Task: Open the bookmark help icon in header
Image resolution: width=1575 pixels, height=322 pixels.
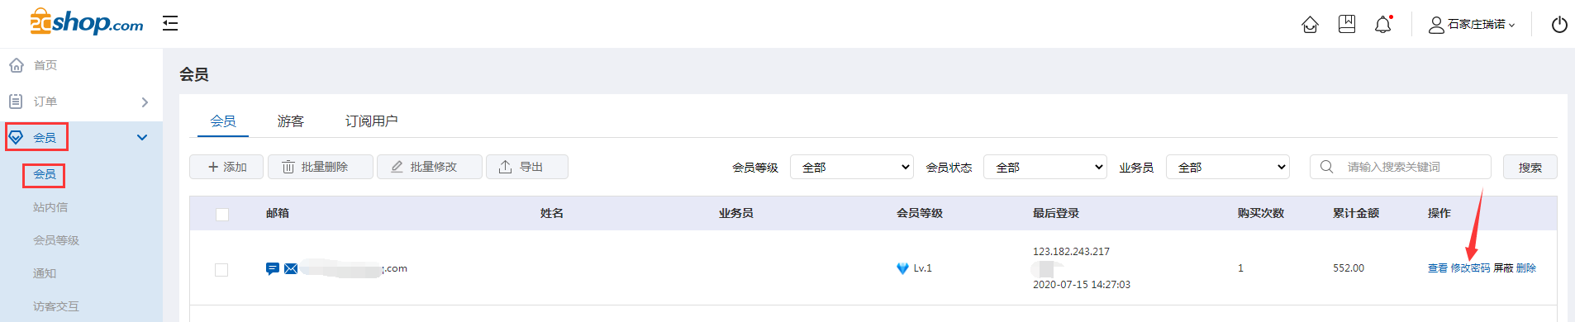Action: tap(1347, 24)
